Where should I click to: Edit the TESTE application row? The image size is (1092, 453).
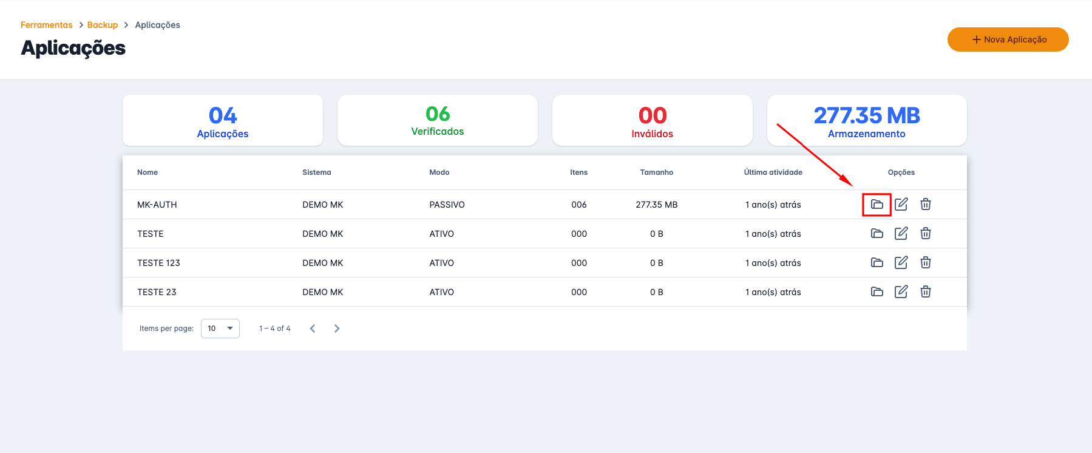(901, 234)
